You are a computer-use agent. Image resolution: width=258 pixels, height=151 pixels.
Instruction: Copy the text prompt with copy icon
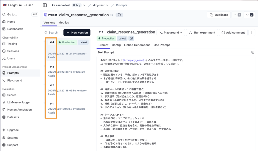[x=253, y=52]
